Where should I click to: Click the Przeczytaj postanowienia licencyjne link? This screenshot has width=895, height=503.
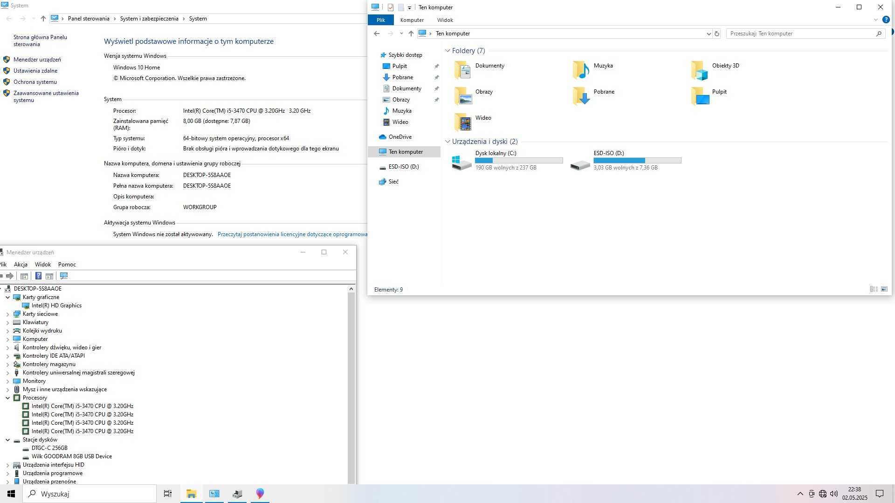[292, 234]
